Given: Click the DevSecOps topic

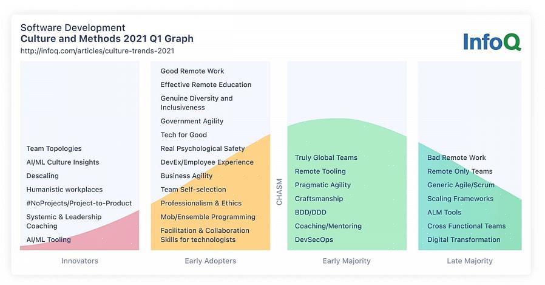Looking at the screenshot, I should point(314,239).
